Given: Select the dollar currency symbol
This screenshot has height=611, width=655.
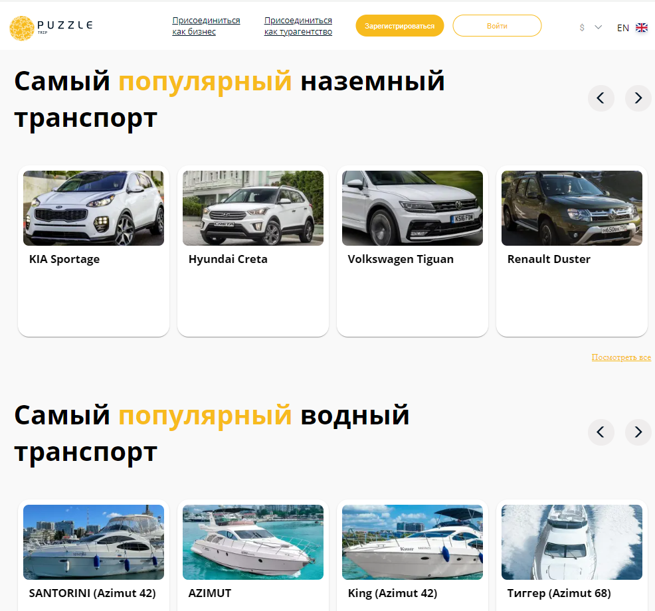Looking at the screenshot, I should click(582, 28).
